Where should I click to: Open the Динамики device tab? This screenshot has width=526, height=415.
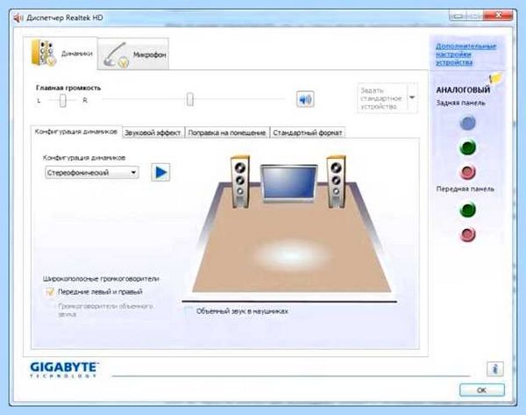[60, 54]
